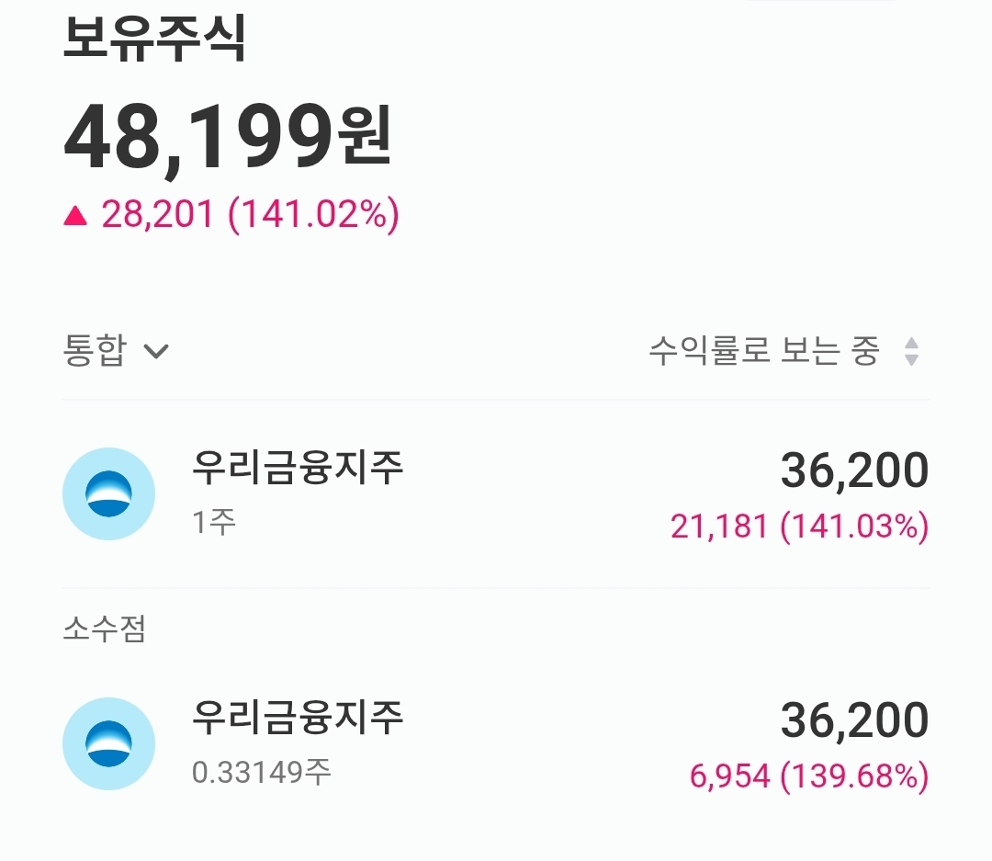Click the 보유주식 heading
The image size is (992, 861).
point(154,41)
